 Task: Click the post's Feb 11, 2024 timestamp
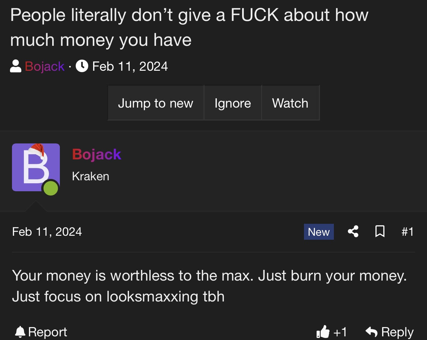(47, 231)
